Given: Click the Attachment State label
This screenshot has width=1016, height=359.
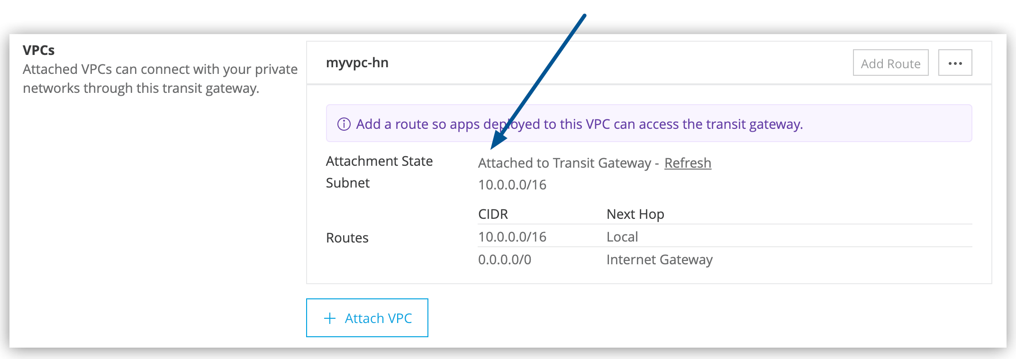Looking at the screenshot, I should [379, 161].
